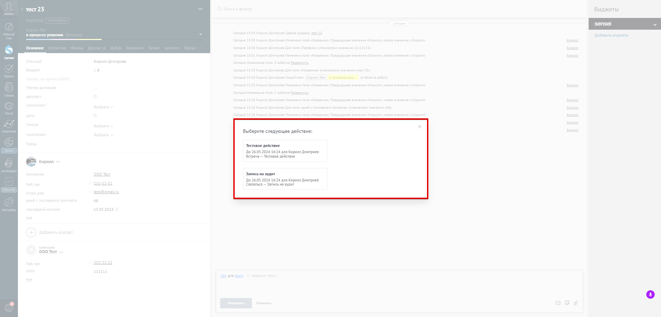Open the Sensei sidebar item

coord(9,145)
